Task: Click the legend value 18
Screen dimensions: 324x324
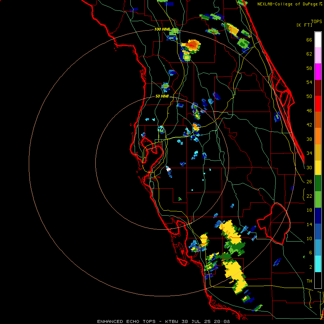Action: pyautogui.click(x=309, y=210)
